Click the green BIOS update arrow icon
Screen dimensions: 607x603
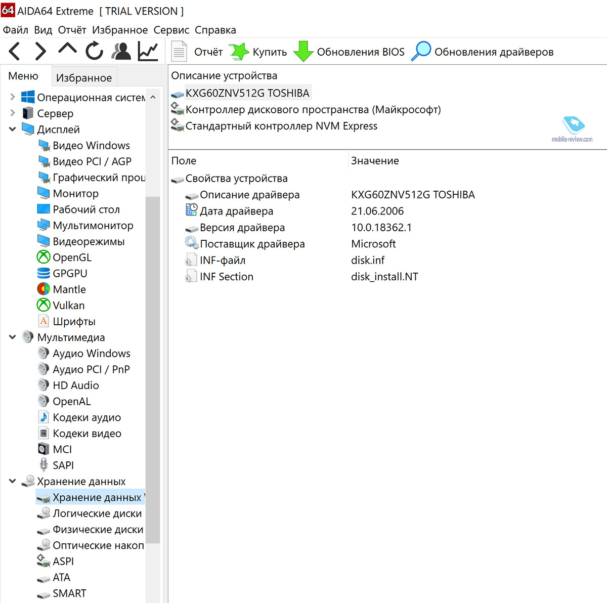[x=303, y=51]
